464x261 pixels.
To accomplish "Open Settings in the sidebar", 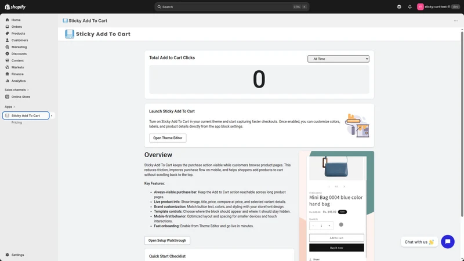I will (x=18, y=255).
